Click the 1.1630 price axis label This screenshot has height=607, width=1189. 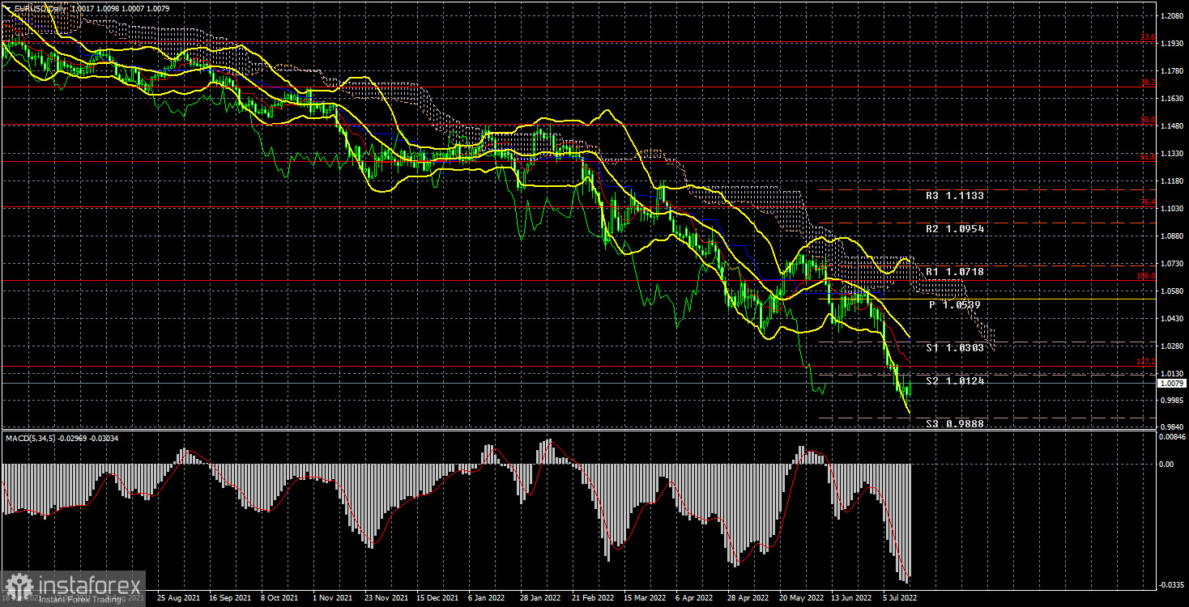(1171, 98)
